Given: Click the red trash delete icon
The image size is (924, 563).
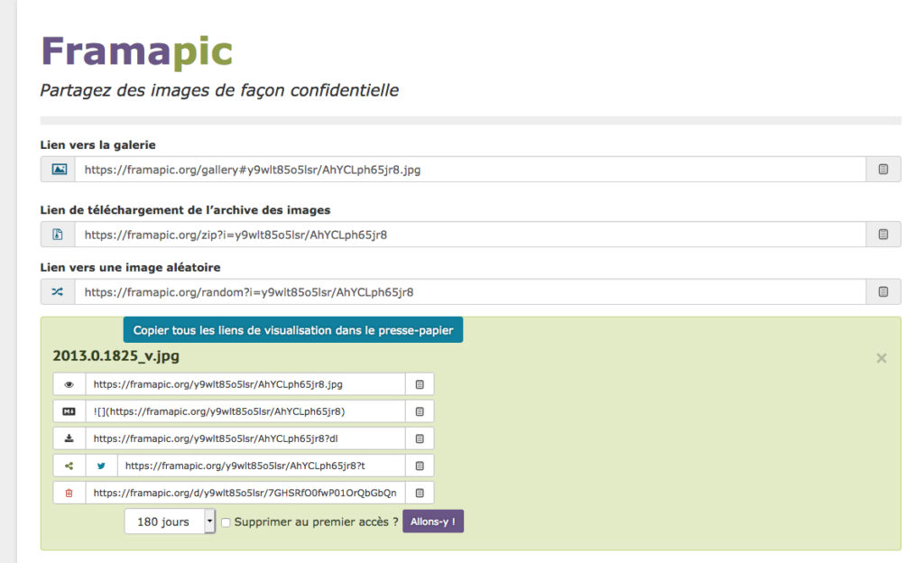Looking at the screenshot, I should point(69,493).
